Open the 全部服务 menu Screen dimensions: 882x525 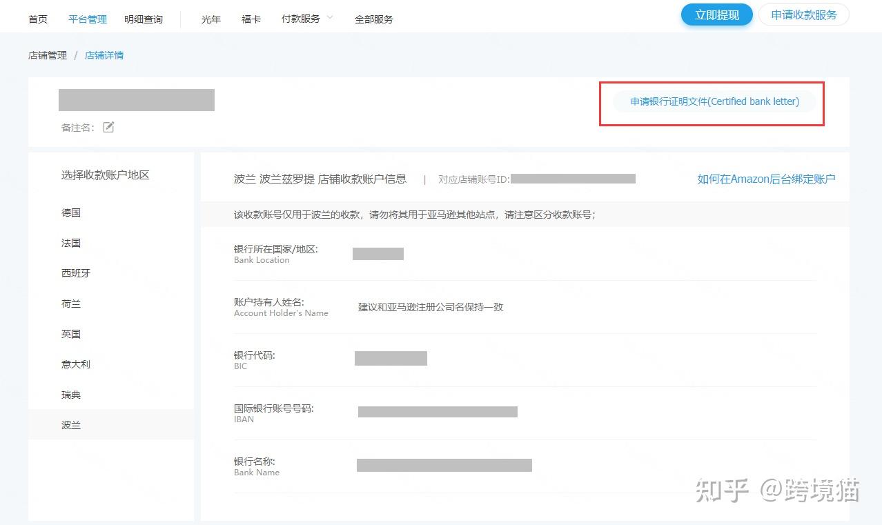[x=373, y=19]
